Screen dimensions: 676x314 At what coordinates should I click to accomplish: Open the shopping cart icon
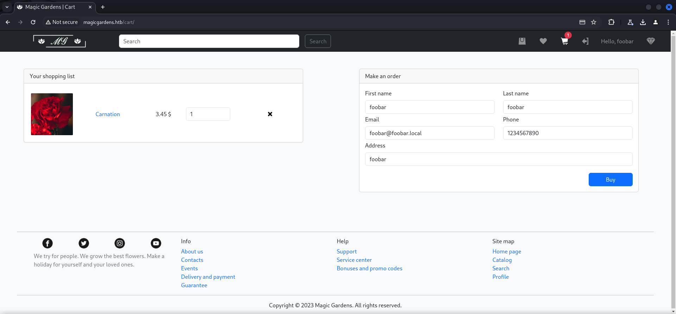564,42
